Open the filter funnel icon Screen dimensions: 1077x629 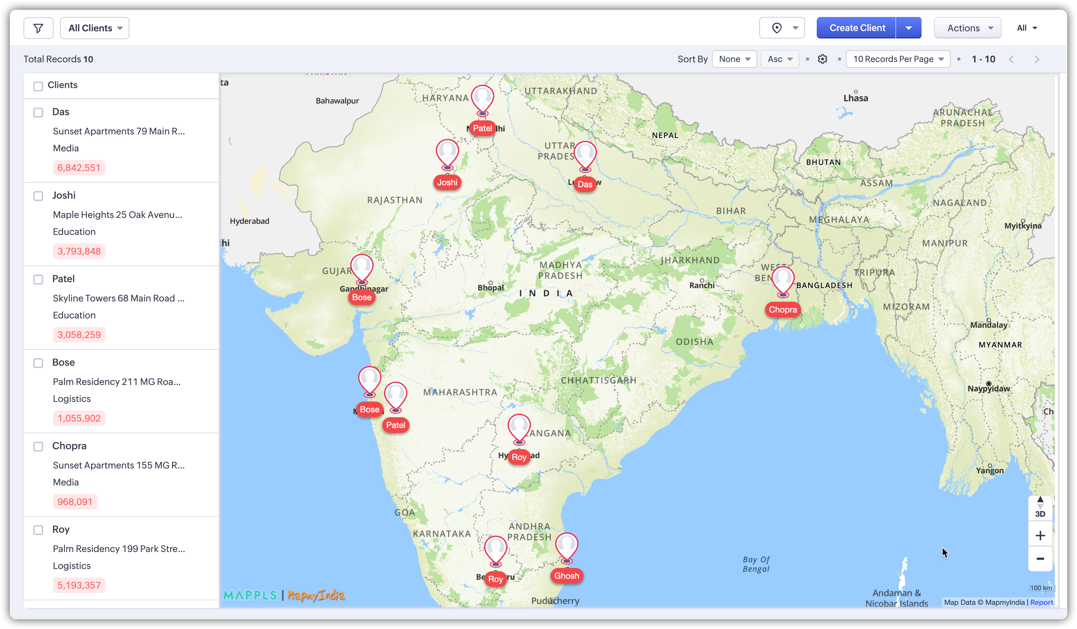pyautogui.click(x=38, y=28)
